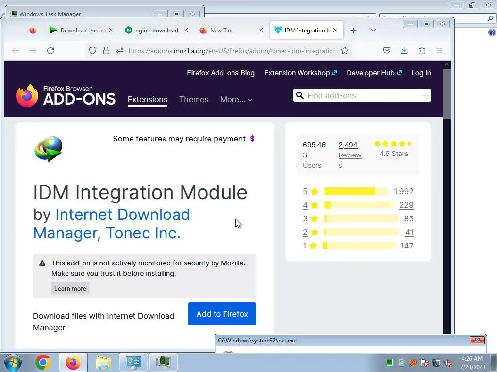Click the address bar URL

coord(232,51)
